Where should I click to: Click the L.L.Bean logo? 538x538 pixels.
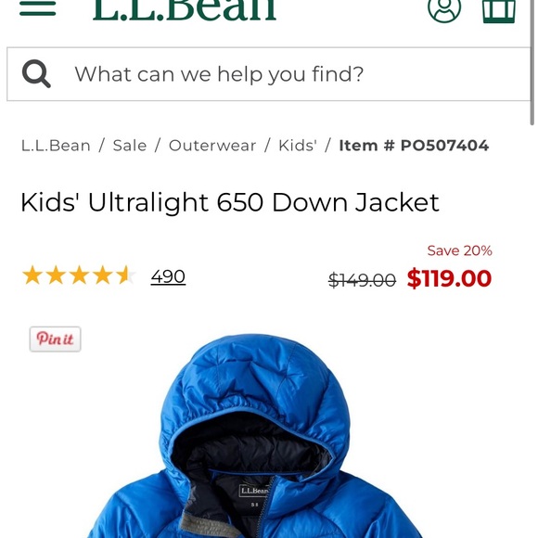pyautogui.click(x=185, y=10)
